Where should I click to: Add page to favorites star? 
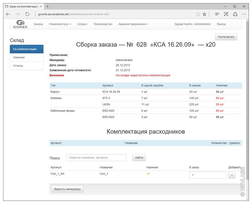coord(204,14)
